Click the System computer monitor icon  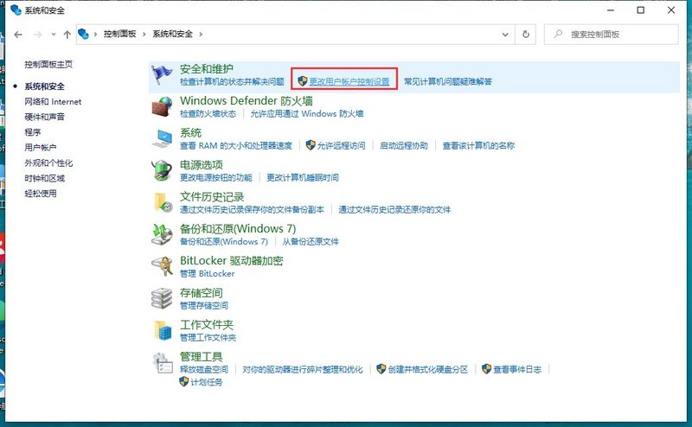[x=162, y=139]
